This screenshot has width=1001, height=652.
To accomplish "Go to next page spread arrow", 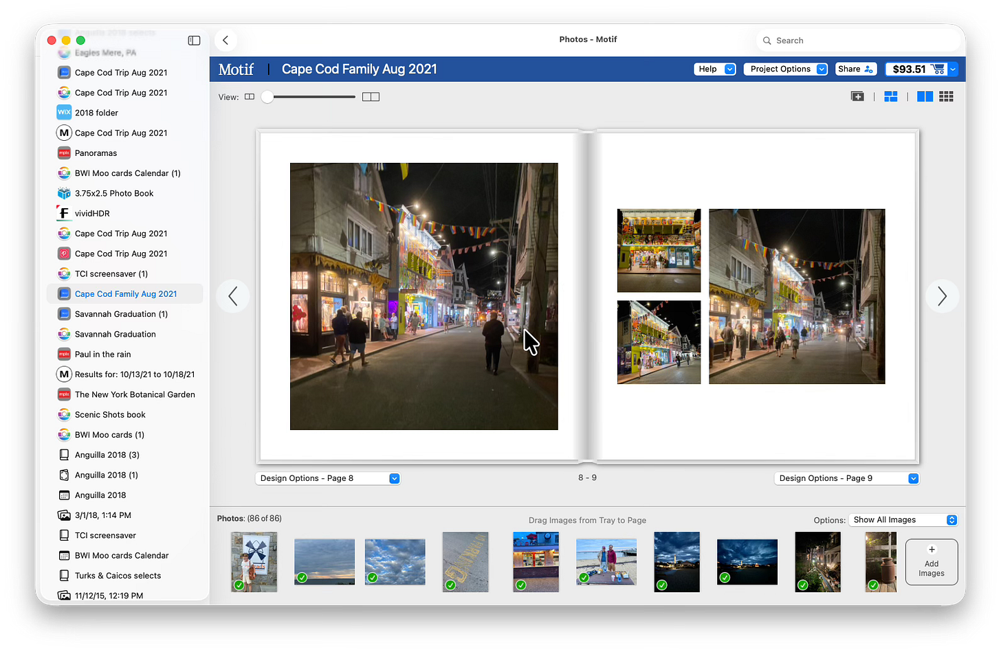I will (x=942, y=296).
